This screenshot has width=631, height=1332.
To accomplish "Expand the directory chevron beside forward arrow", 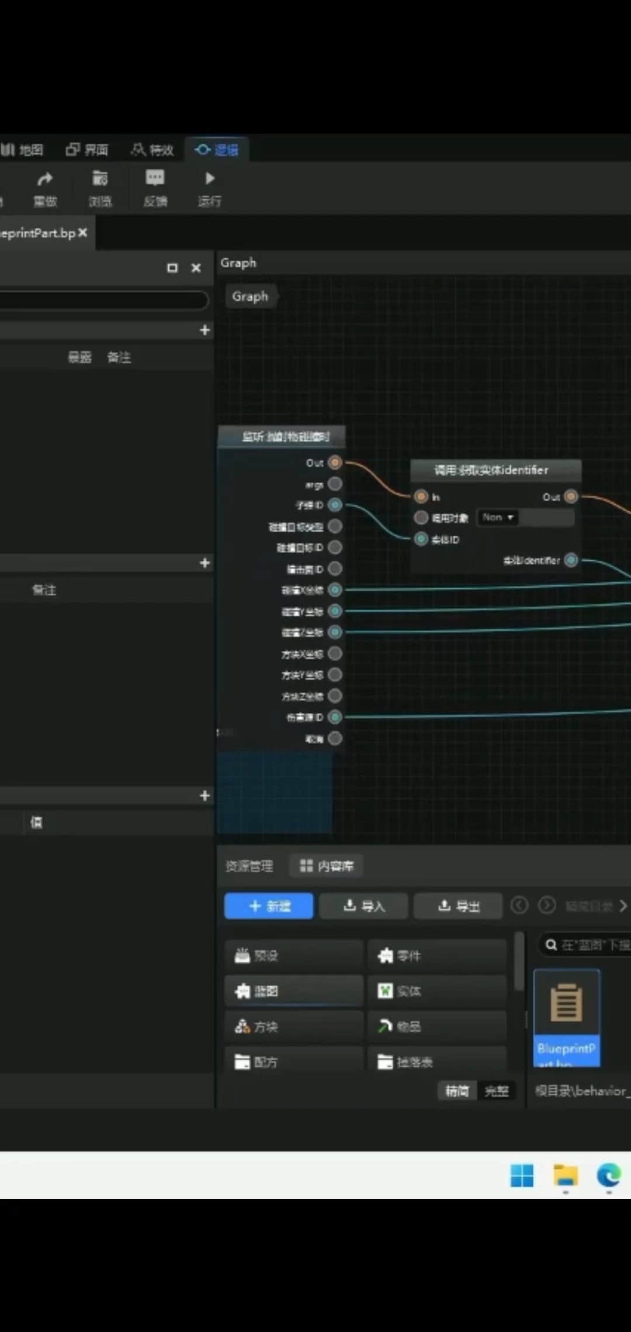I will [x=623, y=906].
